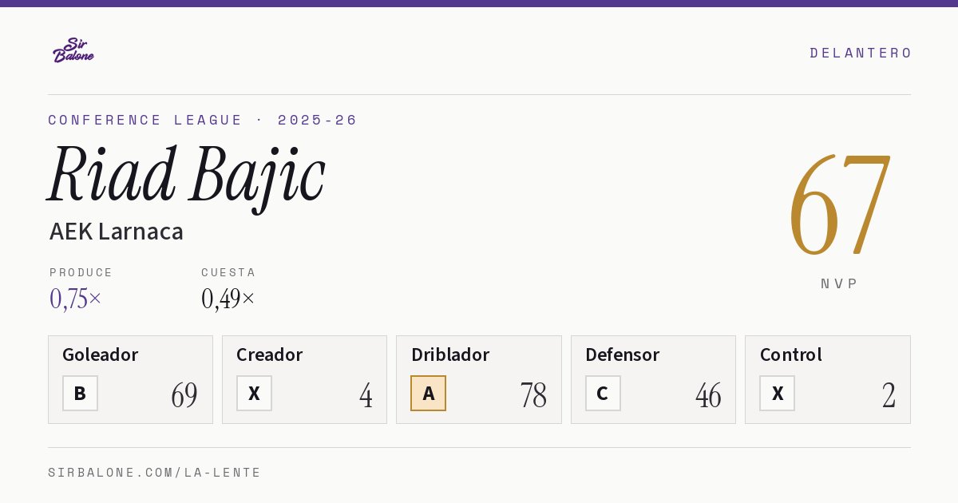Screen dimensions: 958x503
Task: Select the Control heading
Action: coord(791,354)
